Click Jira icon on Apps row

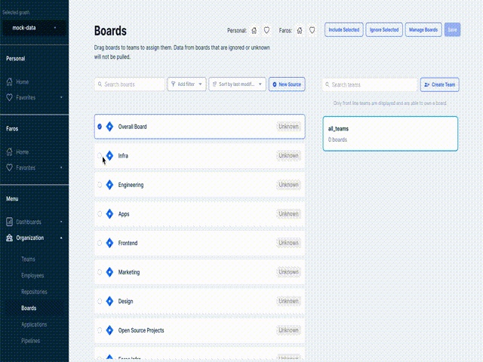click(109, 214)
